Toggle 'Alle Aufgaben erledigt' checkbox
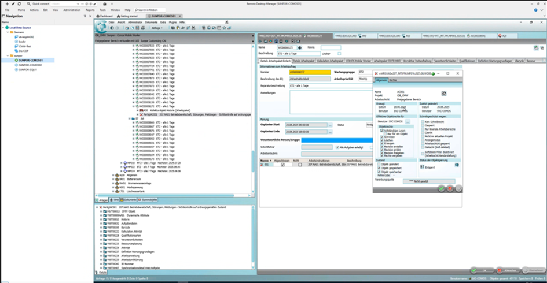Viewport: 547px width, 283px height. click(x=336, y=147)
